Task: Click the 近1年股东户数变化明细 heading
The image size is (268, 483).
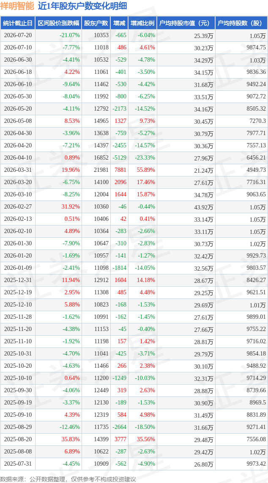Action: coord(82,6)
